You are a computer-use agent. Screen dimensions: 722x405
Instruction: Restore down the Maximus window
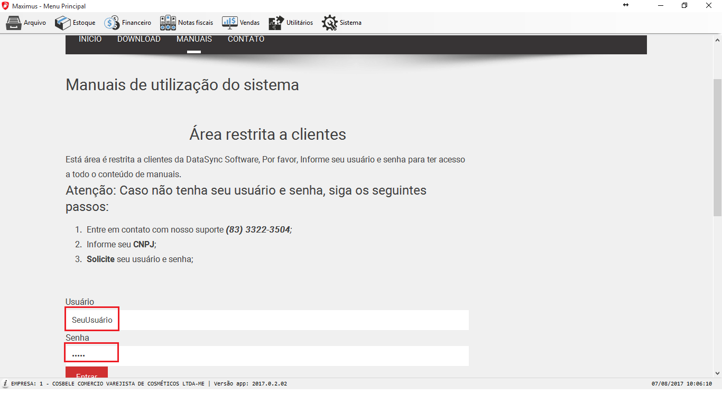(x=684, y=5)
